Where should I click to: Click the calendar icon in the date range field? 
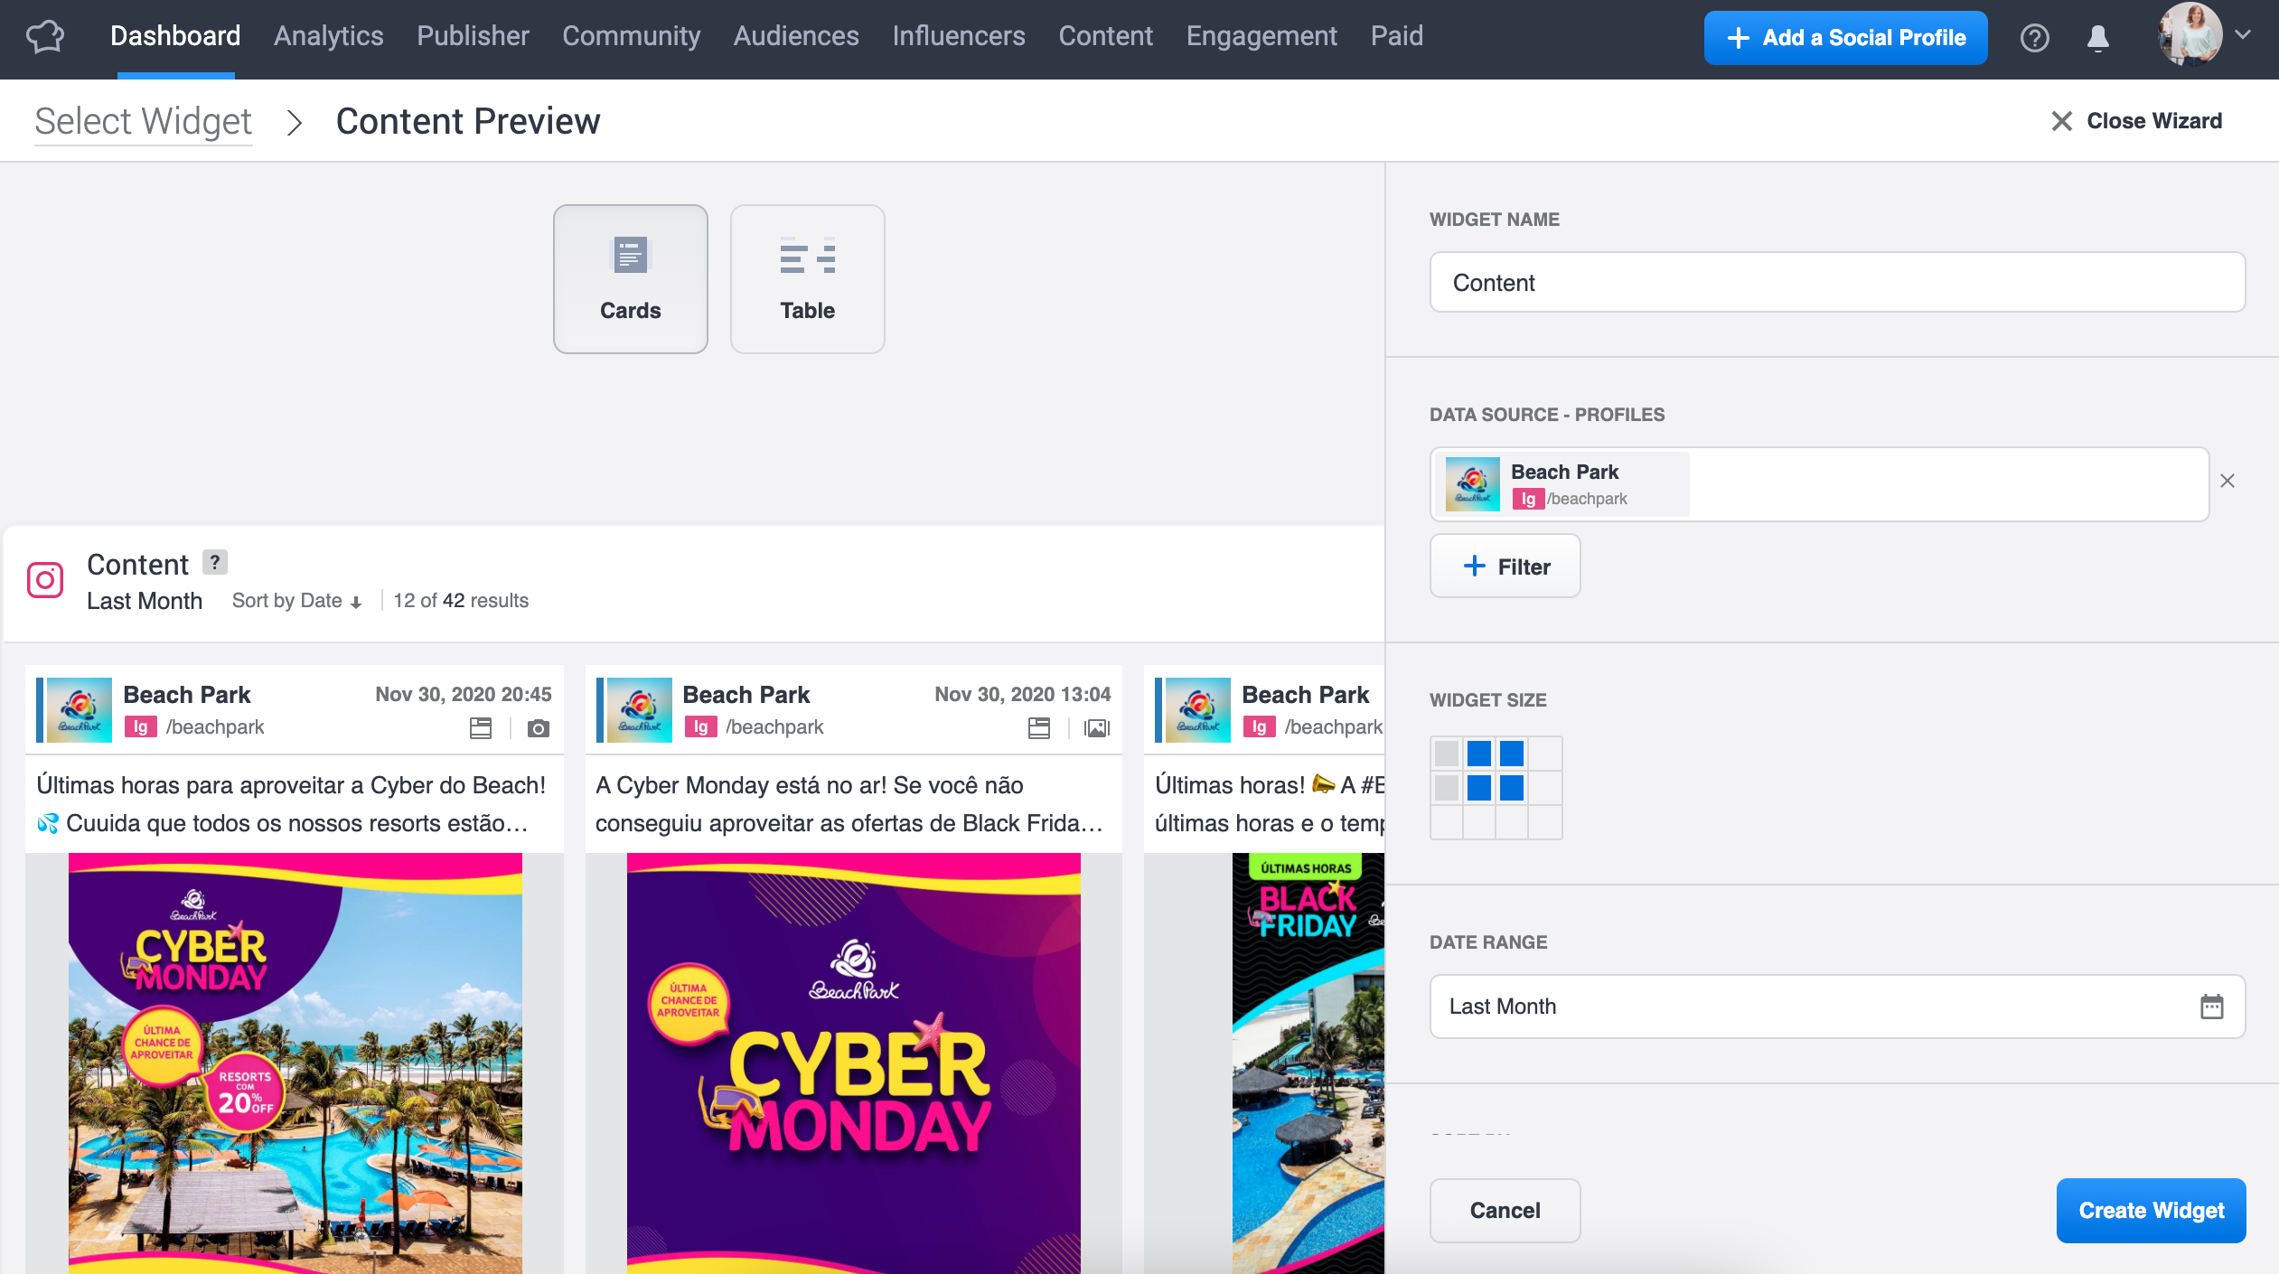(2211, 1006)
